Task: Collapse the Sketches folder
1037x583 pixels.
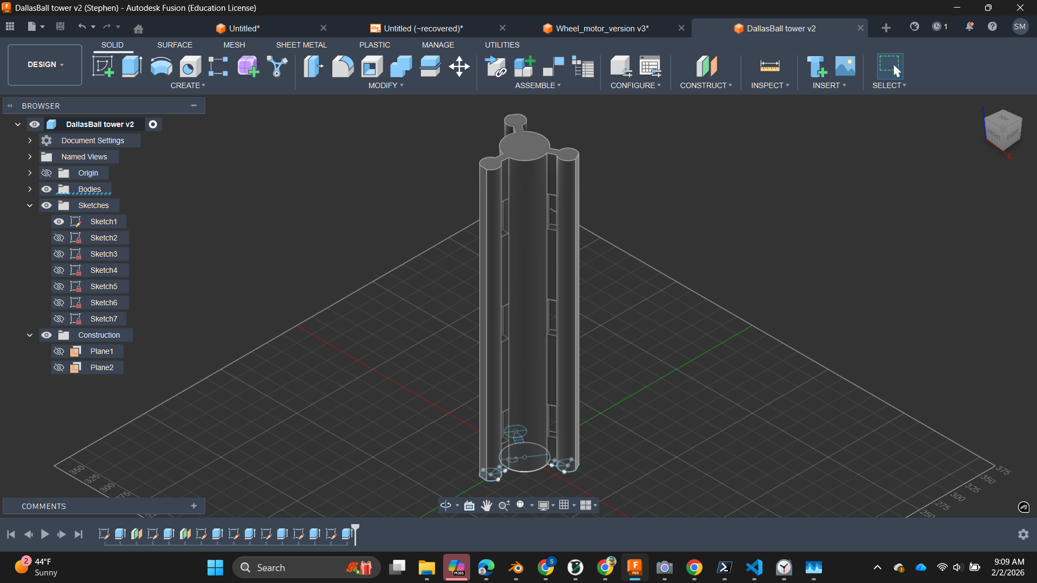Action: point(30,205)
